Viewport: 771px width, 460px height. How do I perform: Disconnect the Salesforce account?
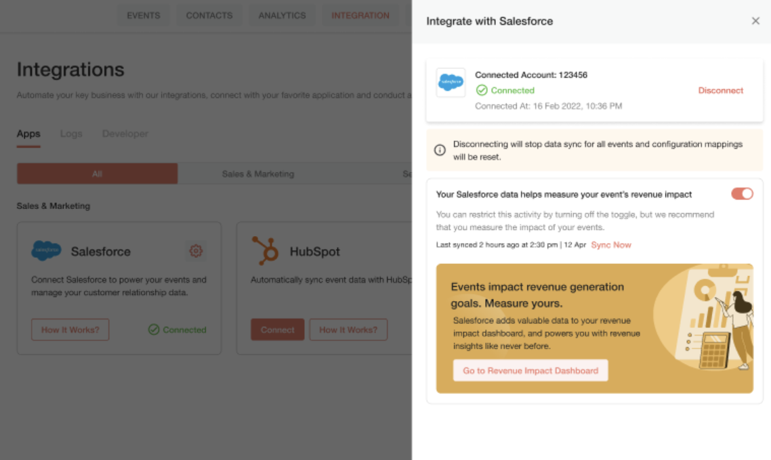[720, 91]
